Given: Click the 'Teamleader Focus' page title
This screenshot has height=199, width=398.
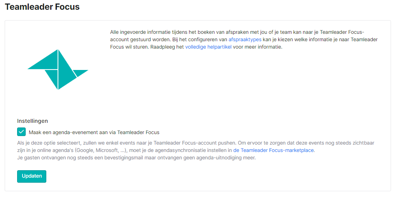Looking at the screenshot, I should point(42,7).
